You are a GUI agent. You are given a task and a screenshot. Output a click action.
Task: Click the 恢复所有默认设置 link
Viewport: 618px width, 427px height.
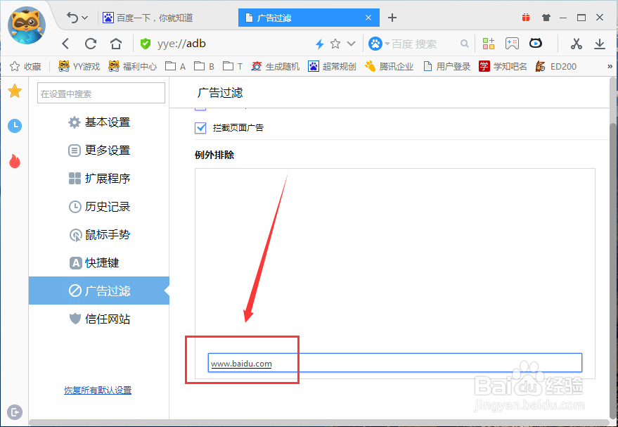pyautogui.click(x=98, y=390)
